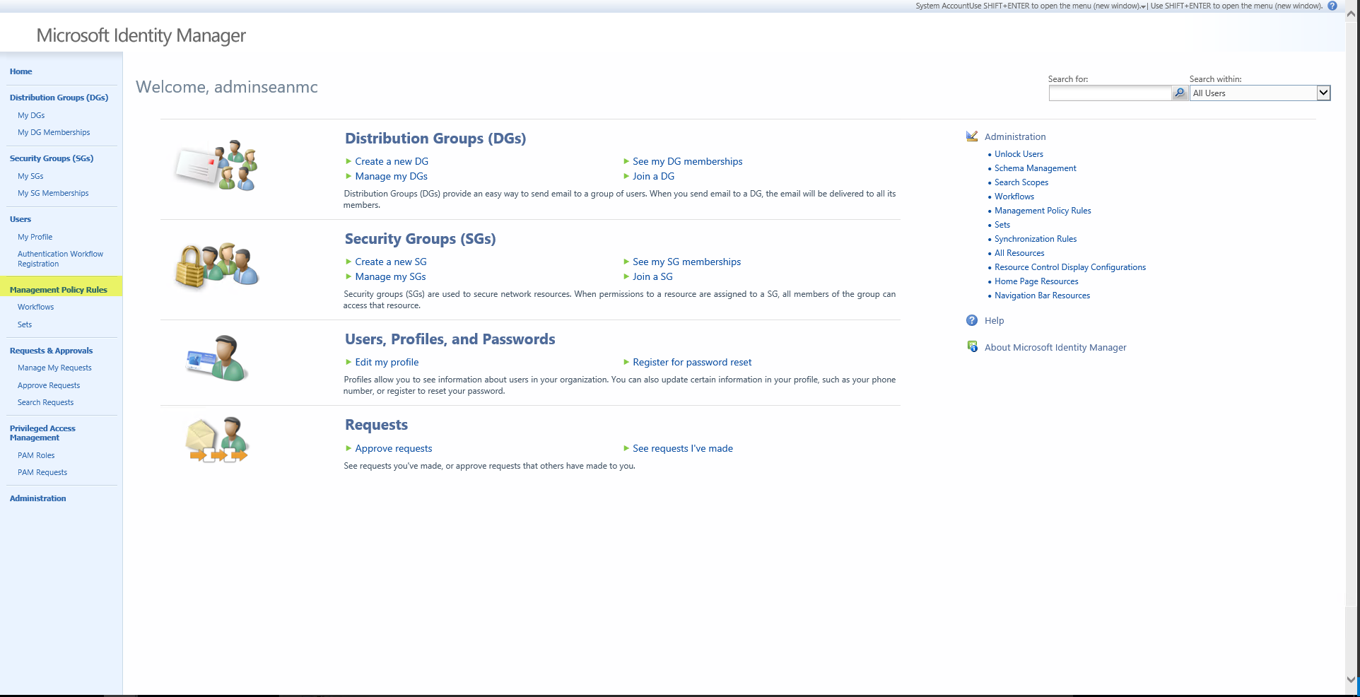
Task: Click Edit my profile link
Action: (x=387, y=362)
